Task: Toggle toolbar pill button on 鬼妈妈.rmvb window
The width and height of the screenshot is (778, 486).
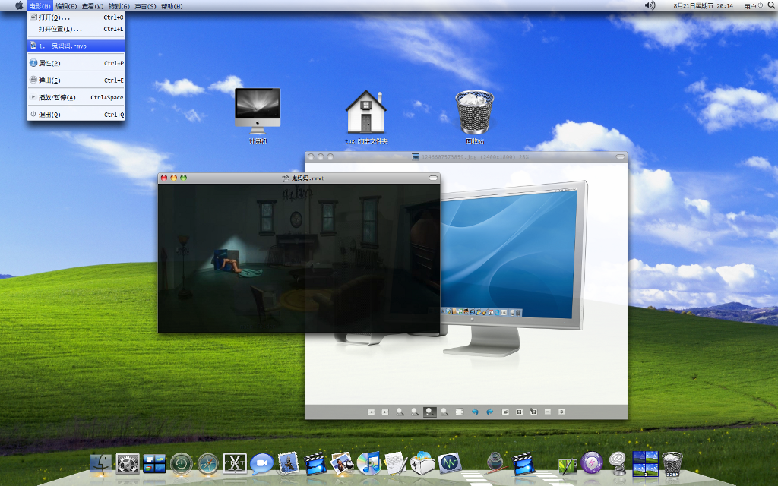Action: [x=433, y=178]
